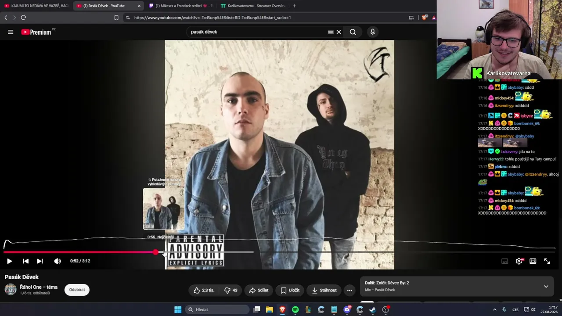The image size is (562, 316).
Task: Switch to theater mode
Action: pyautogui.click(x=533, y=261)
